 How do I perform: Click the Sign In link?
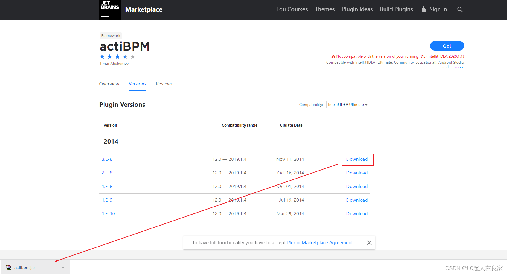[x=438, y=9]
